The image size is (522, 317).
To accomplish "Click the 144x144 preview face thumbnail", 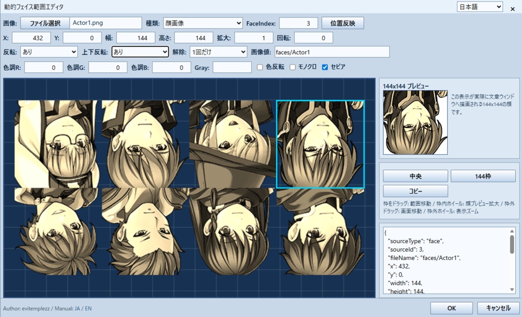I will coord(415,122).
